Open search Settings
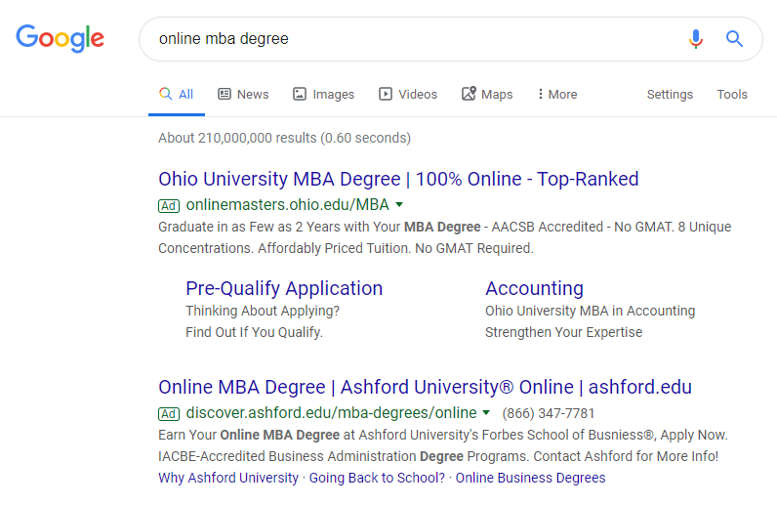Viewport: 777px width, 505px height. 670,94
